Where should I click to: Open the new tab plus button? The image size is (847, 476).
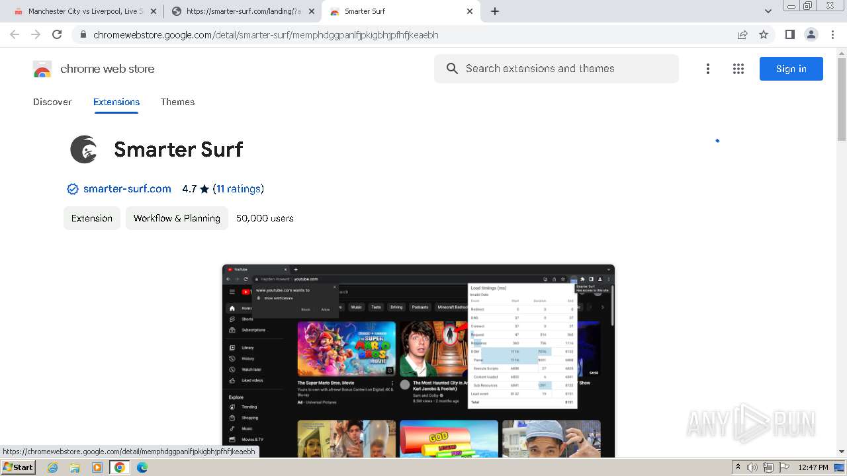pos(495,11)
